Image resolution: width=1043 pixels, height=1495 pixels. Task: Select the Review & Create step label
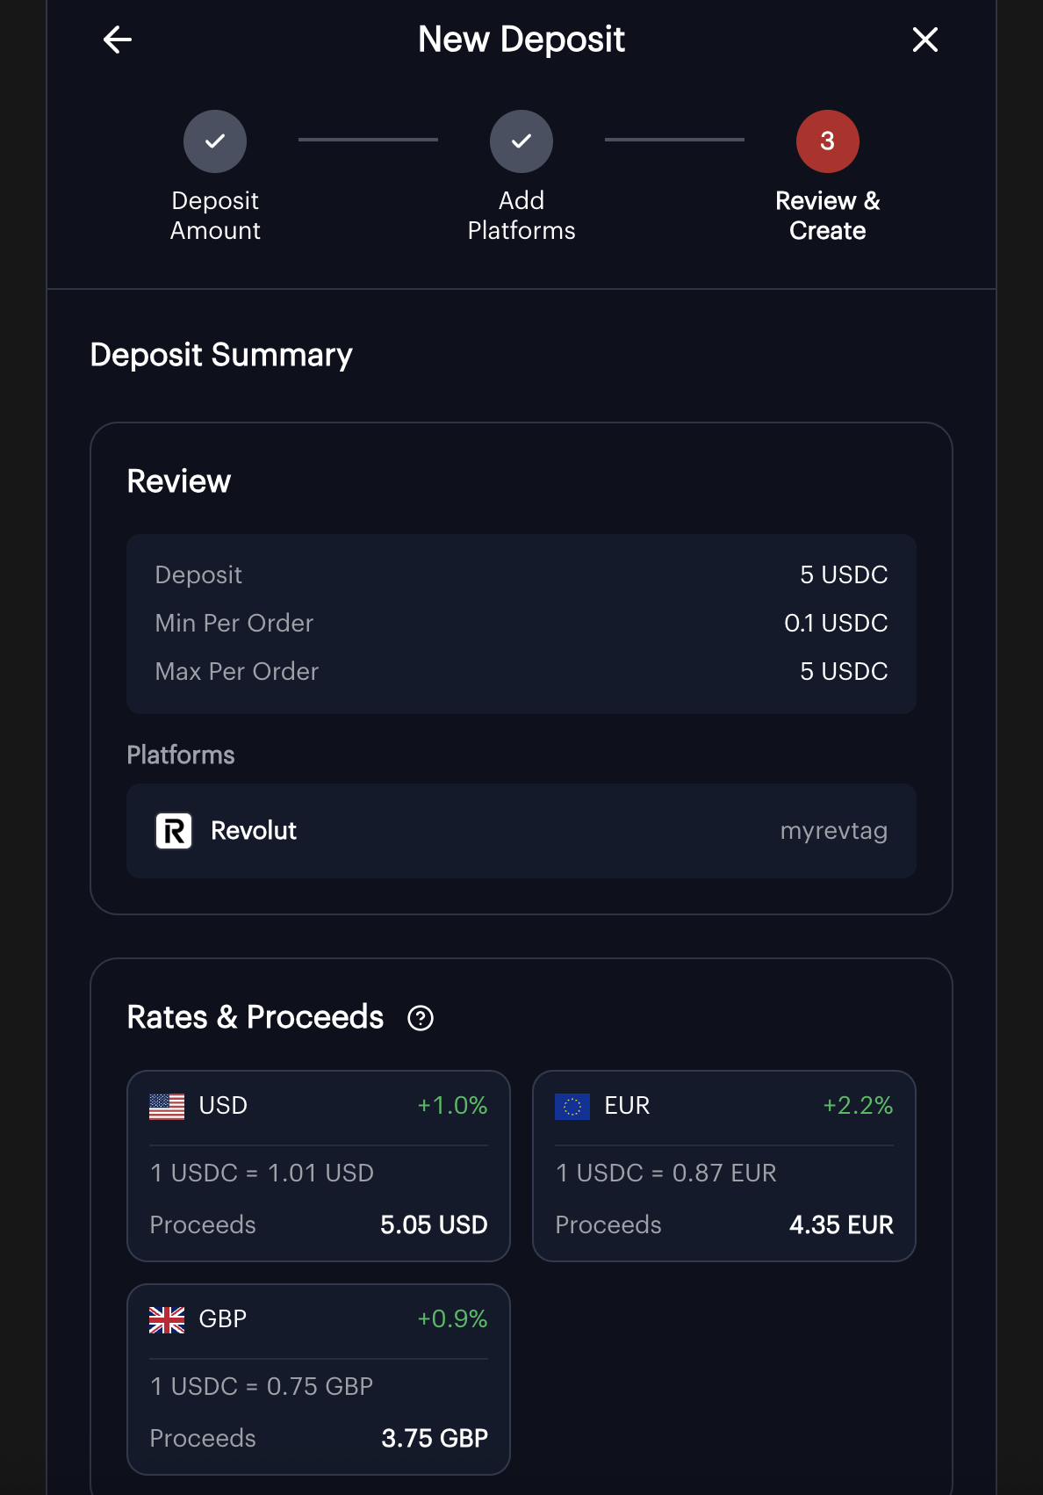point(827,215)
